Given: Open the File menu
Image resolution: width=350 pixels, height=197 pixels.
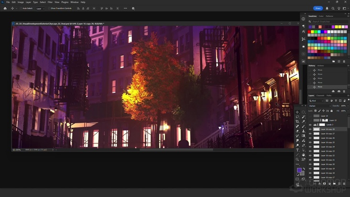Looking at the screenshot, I should click(8, 2).
